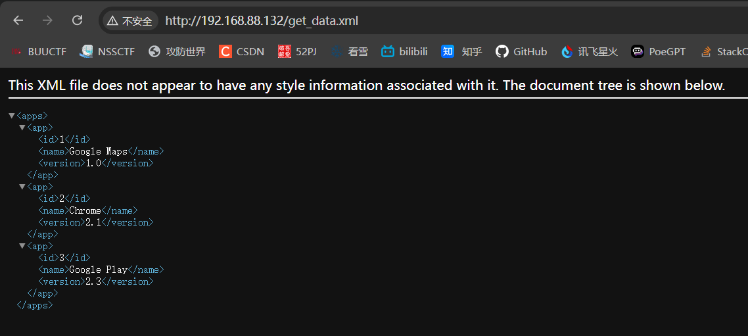Click the Google Maps name text

coord(99,151)
